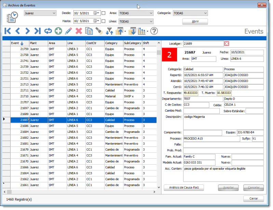
Task: Sort by CostCtr column header
Action: coord(95,43)
